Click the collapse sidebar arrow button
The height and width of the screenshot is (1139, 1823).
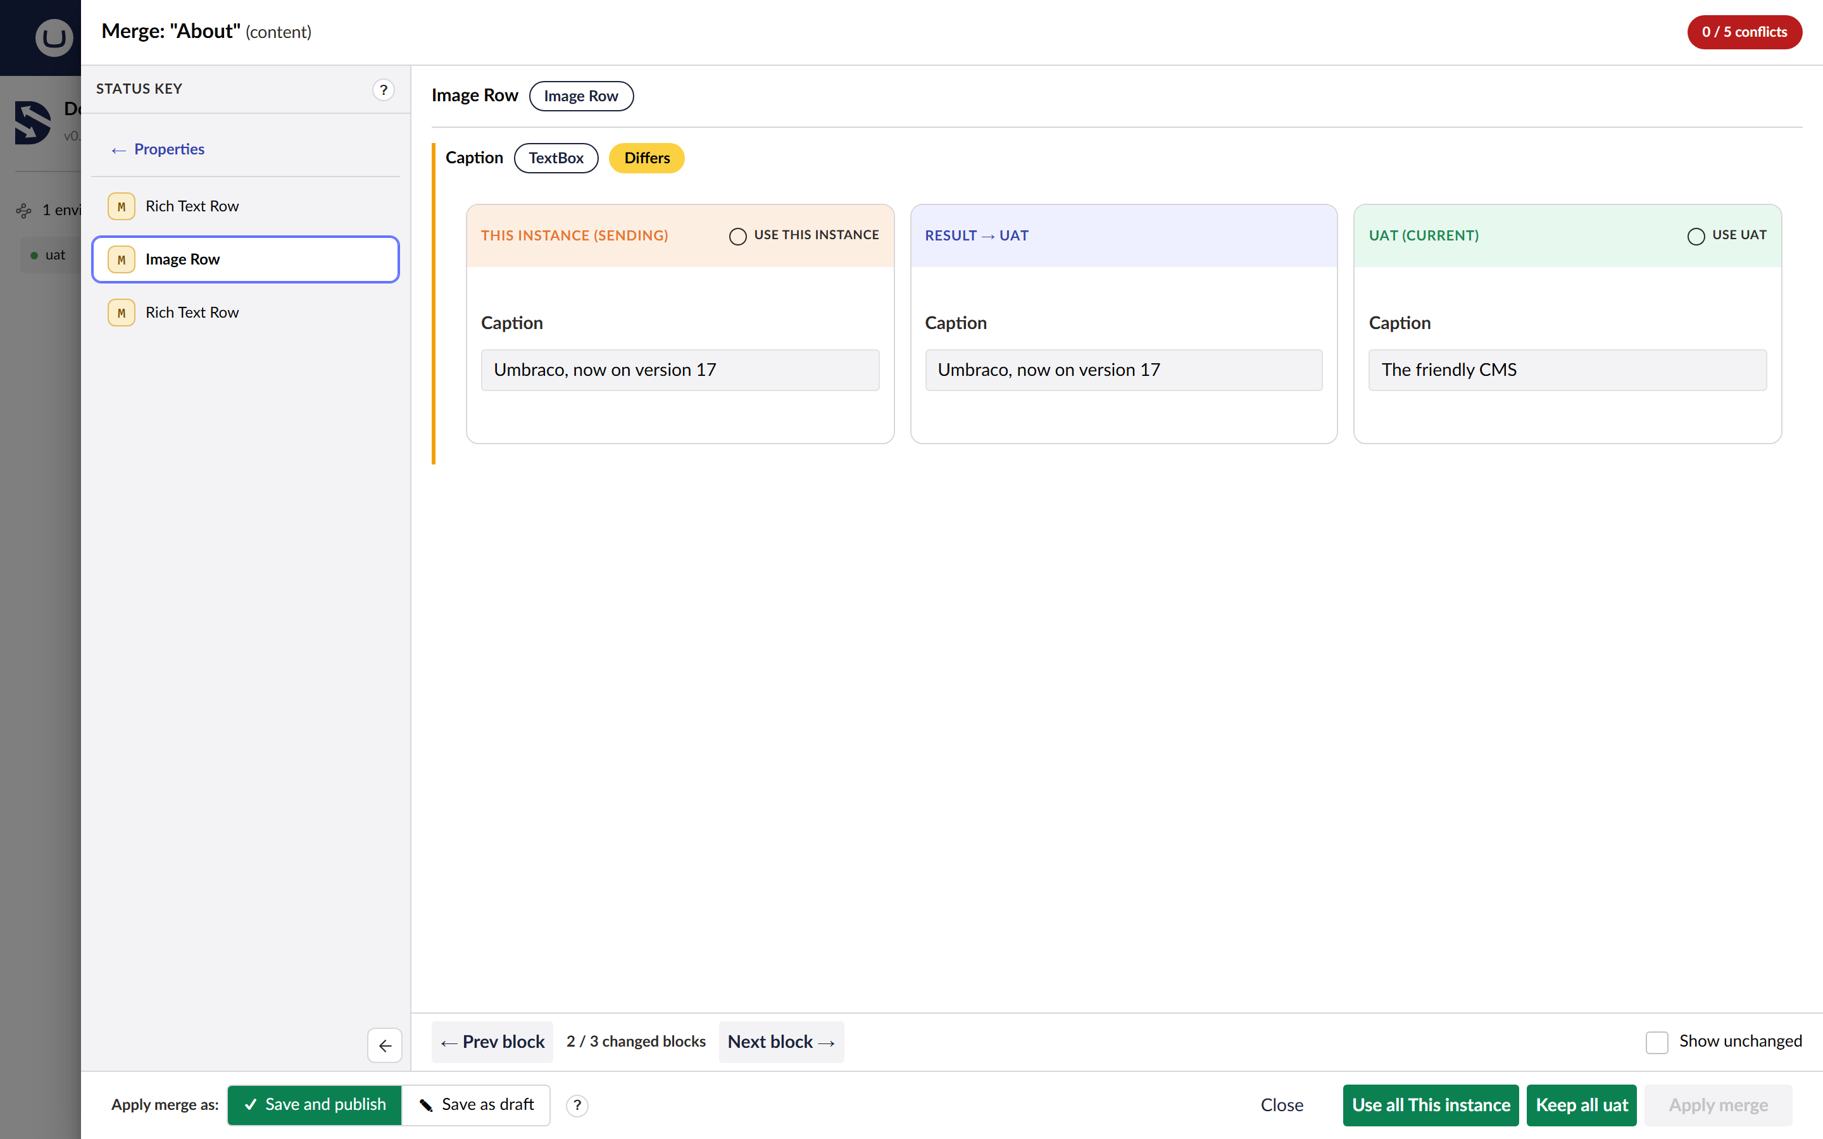[385, 1045]
